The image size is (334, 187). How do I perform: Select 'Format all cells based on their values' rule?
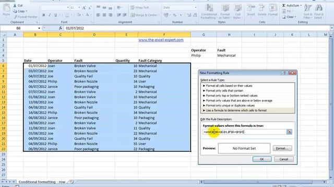point(248,86)
